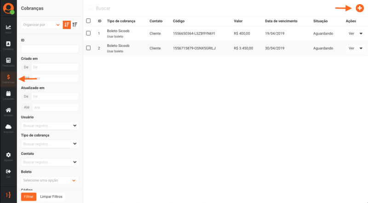Screen dimensions: 368x203
Task: Click the Sair logout icon
Action: click(8, 172)
